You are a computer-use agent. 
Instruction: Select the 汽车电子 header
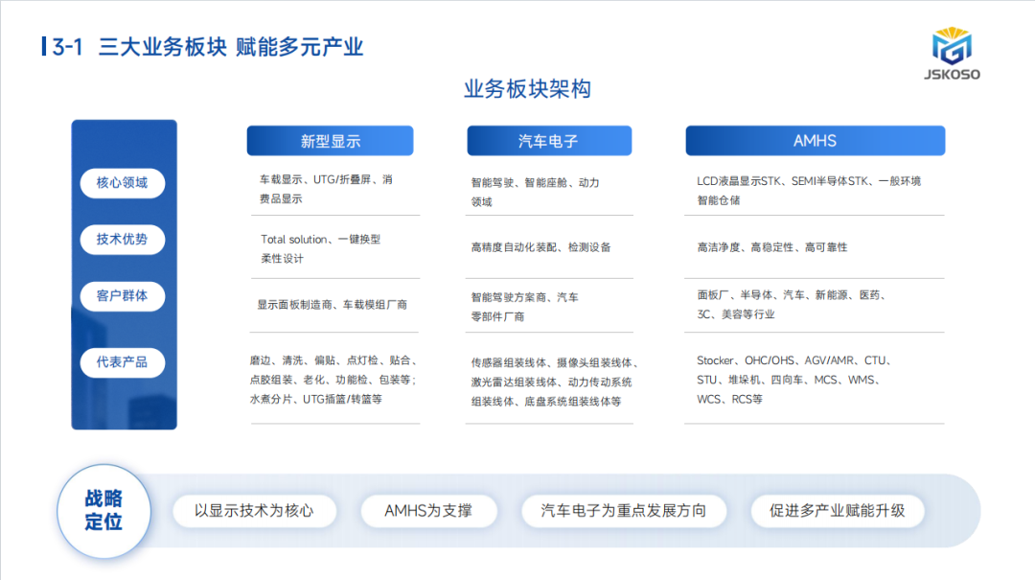pos(549,141)
